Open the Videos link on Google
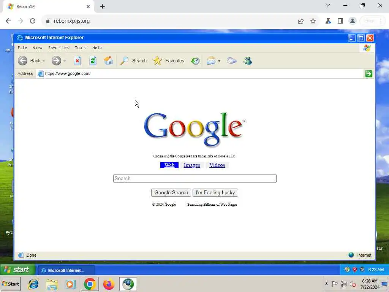 point(217,165)
